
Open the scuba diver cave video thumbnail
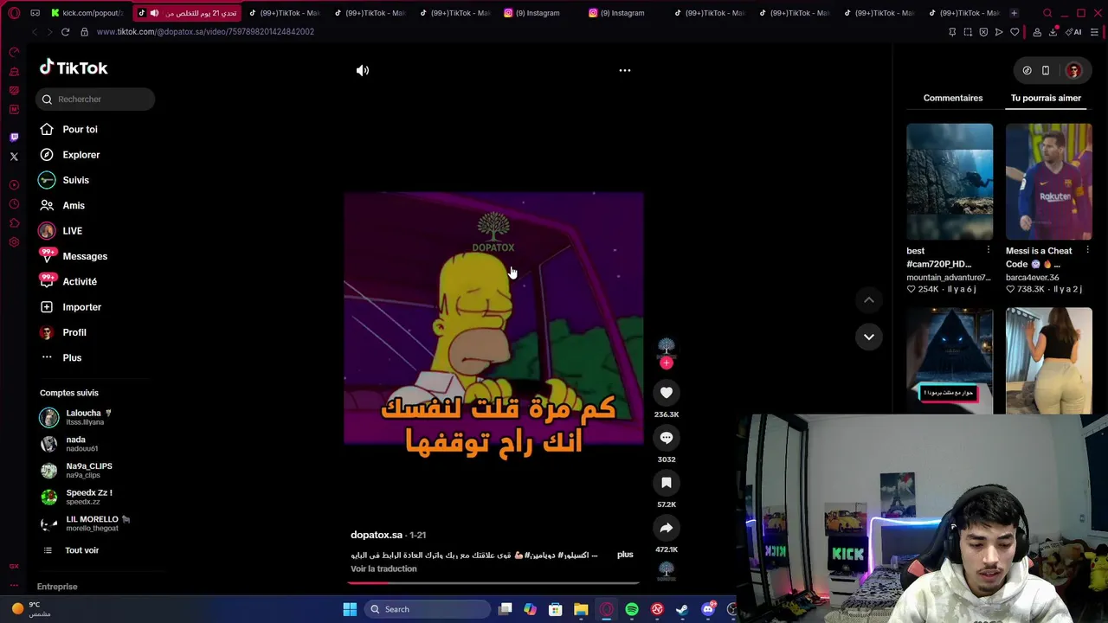click(950, 182)
